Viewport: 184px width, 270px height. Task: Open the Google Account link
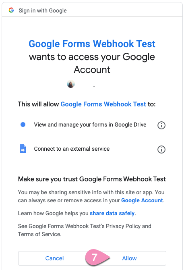click(x=142, y=200)
